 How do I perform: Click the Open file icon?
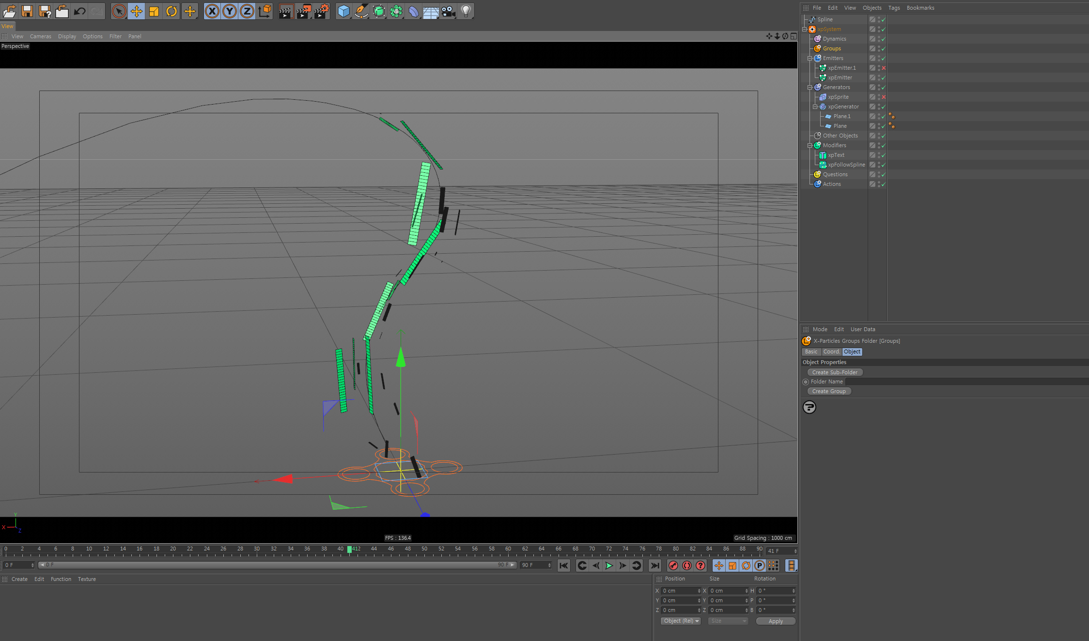[x=10, y=11]
